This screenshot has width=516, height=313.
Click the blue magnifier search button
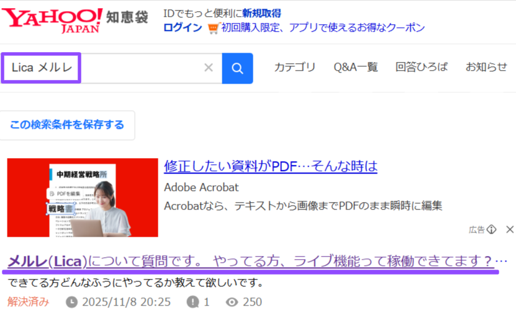coord(237,68)
